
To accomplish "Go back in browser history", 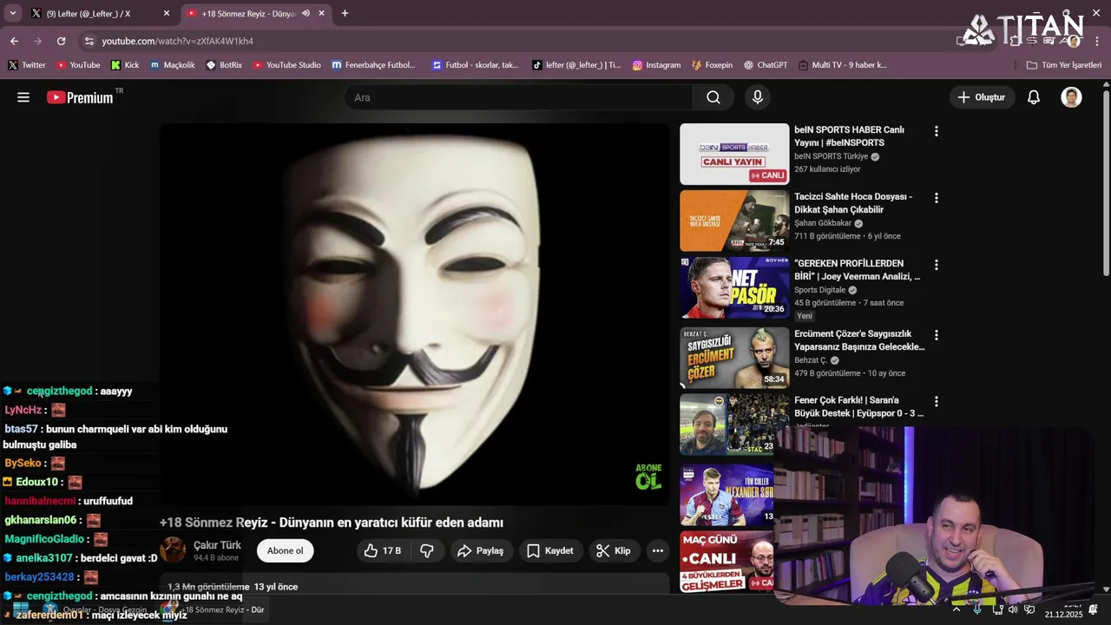I will [x=14, y=41].
